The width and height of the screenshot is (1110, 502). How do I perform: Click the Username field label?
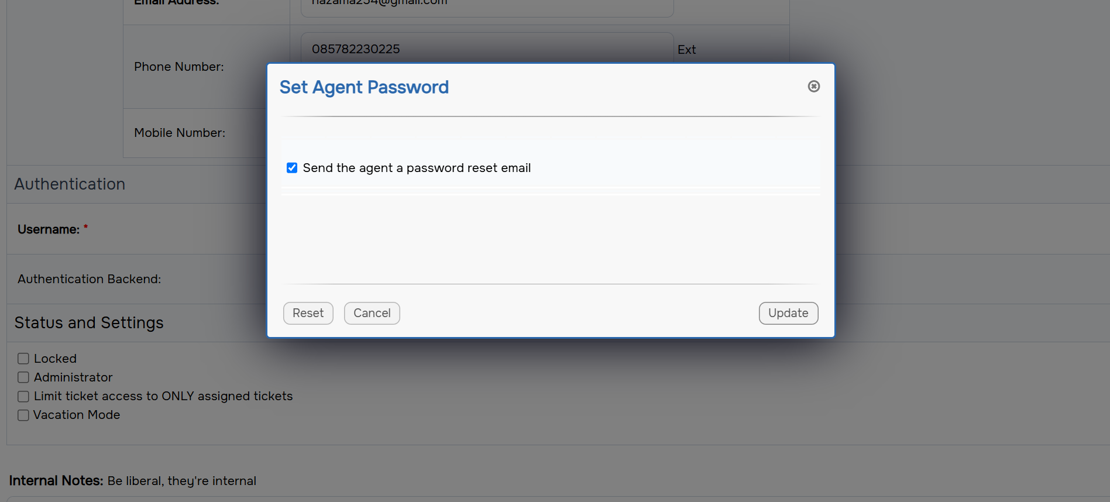tap(49, 229)
